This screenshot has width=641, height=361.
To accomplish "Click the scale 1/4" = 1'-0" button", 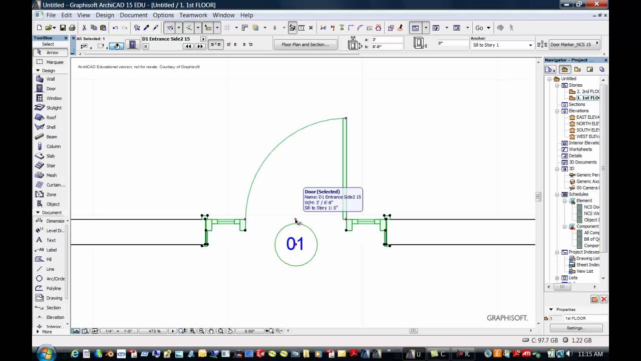I will pyautogui.click(x=119, y=331).
